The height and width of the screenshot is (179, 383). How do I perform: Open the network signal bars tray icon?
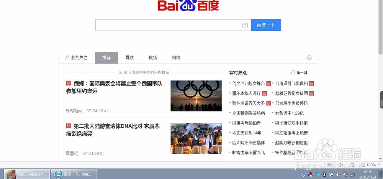(x=352, y=175)
